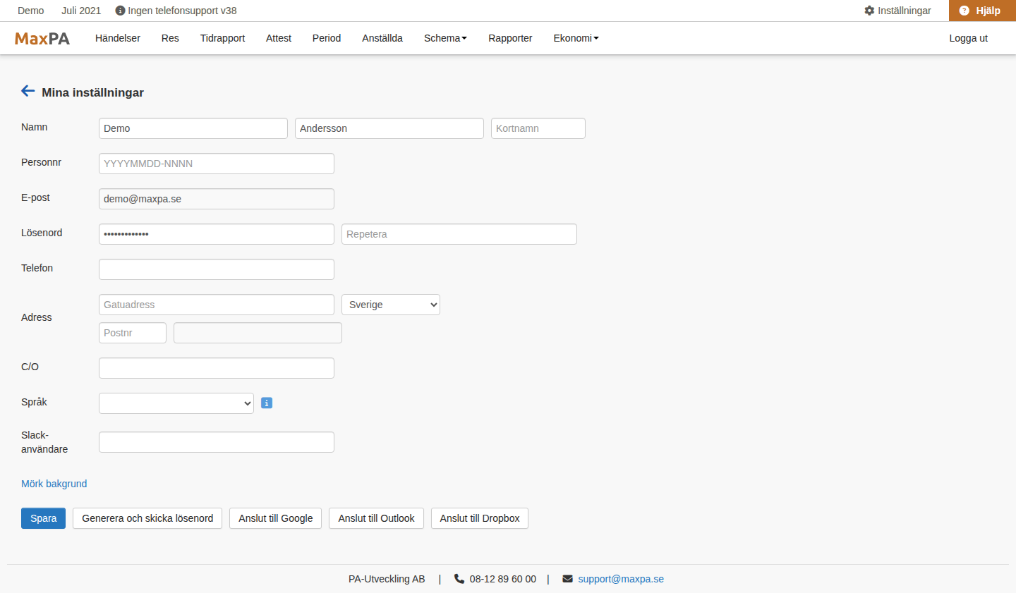Viewport: 1016px width, 593px height.
Task: Toggle the Mörk bakgrund link
Action: pyautogui.click(x=54, y=484)
